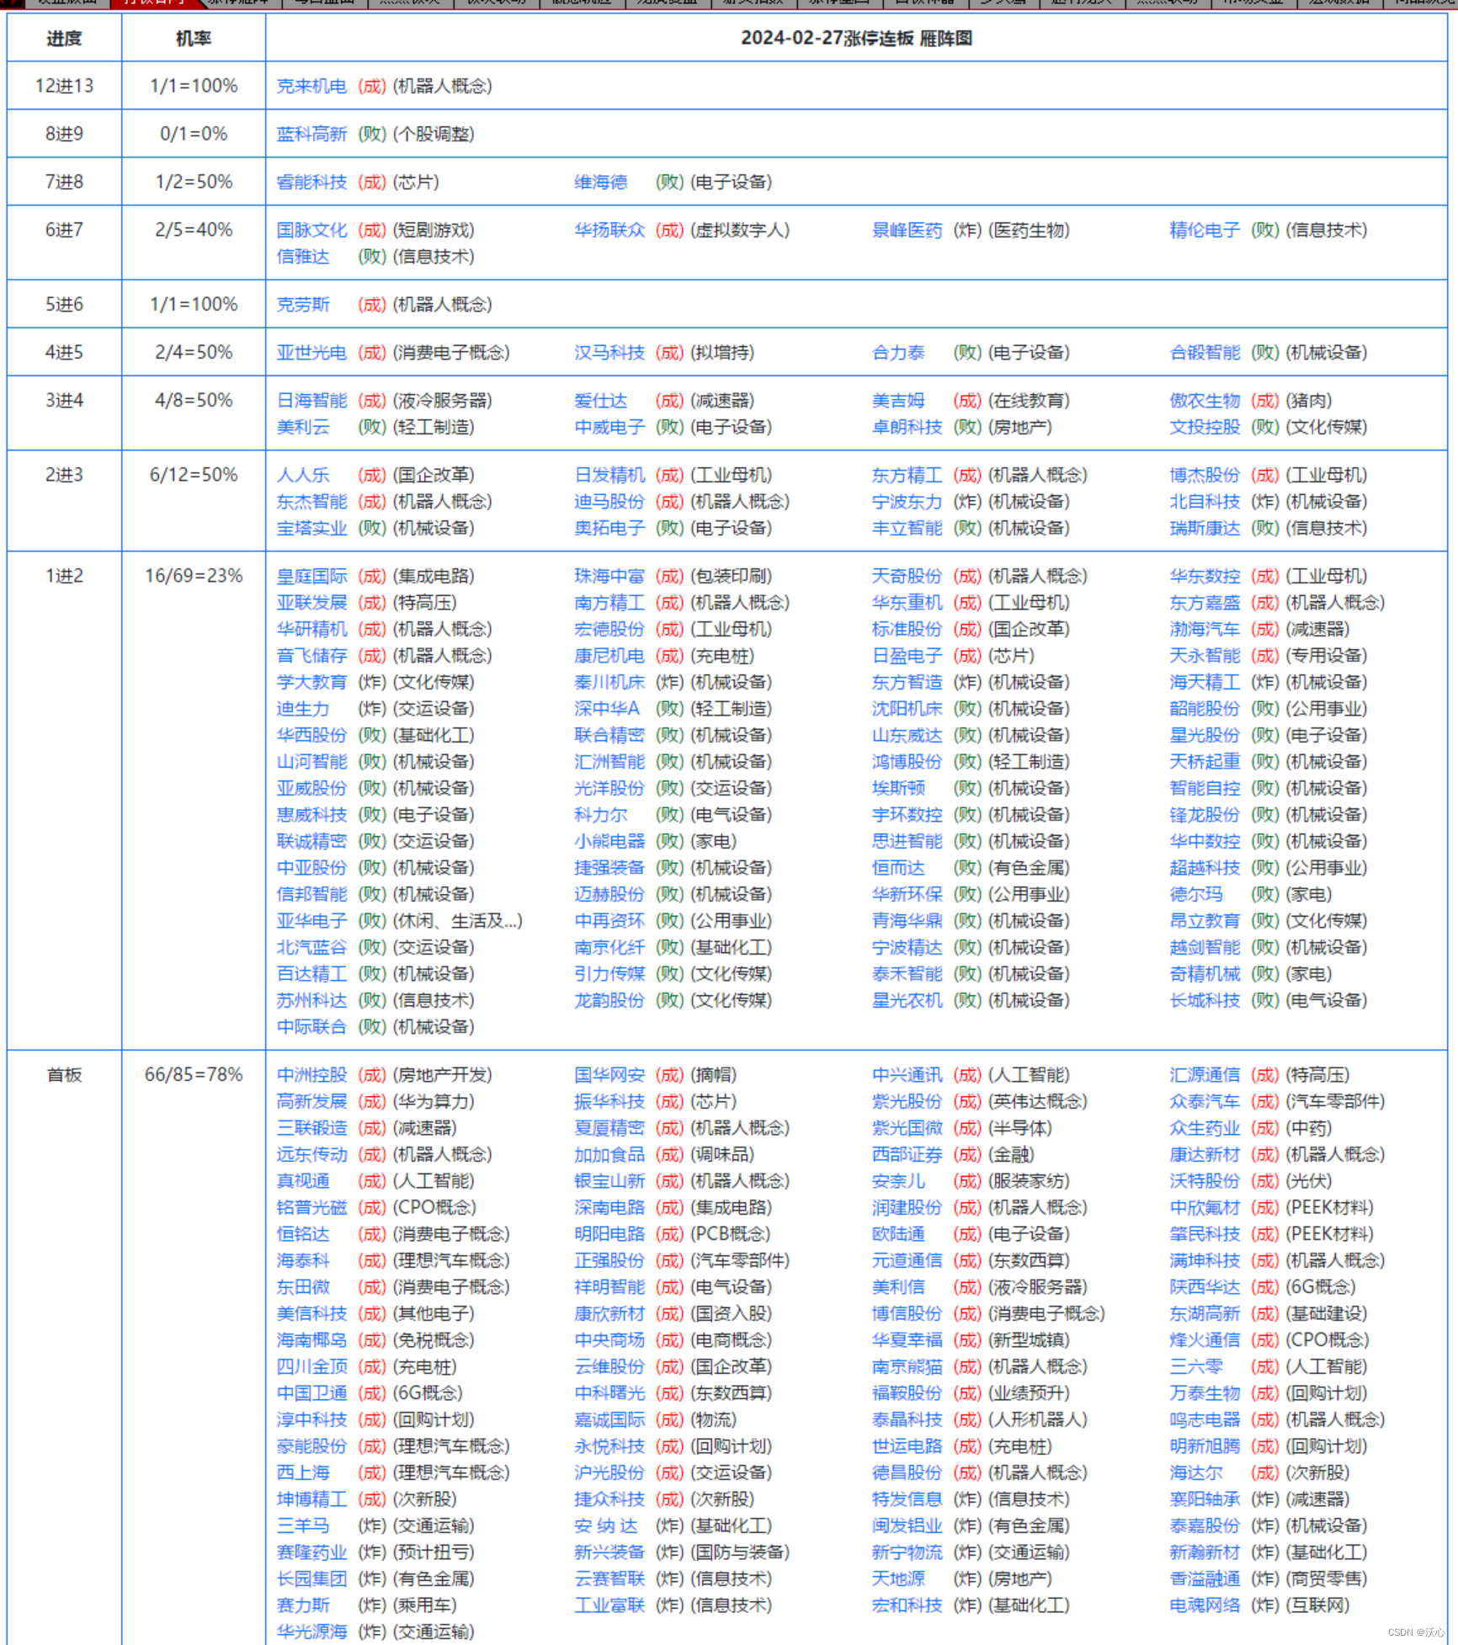Click the 中兴通讯 stock link
The height and width of the screenshot is (1645, 1458).
pos(907,1074)
